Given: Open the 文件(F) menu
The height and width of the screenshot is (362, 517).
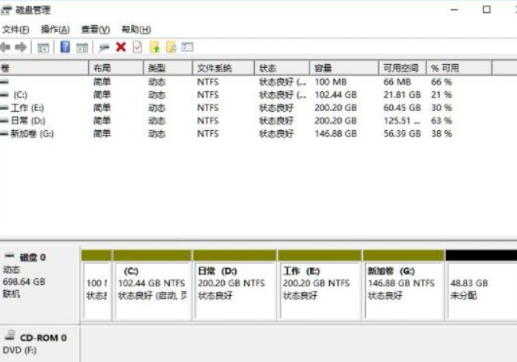Looking at the screenshot, I should coord(16,29).
